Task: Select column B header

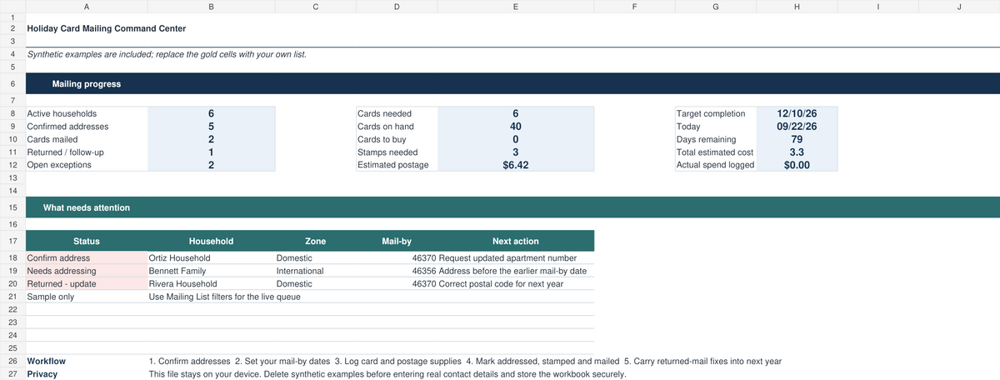Action: pos(211,7)
